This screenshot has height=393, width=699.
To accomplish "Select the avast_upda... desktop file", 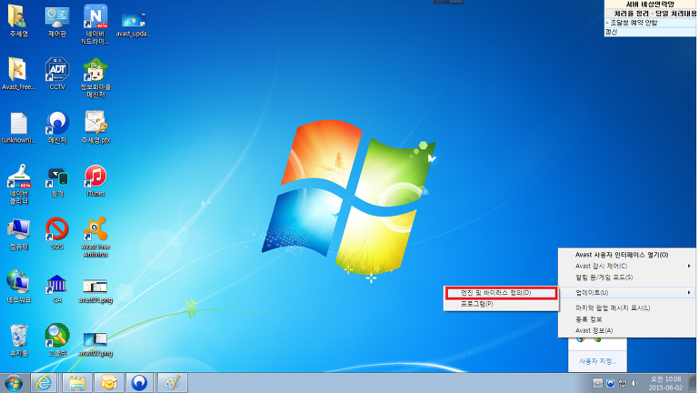I will [134, 23].
